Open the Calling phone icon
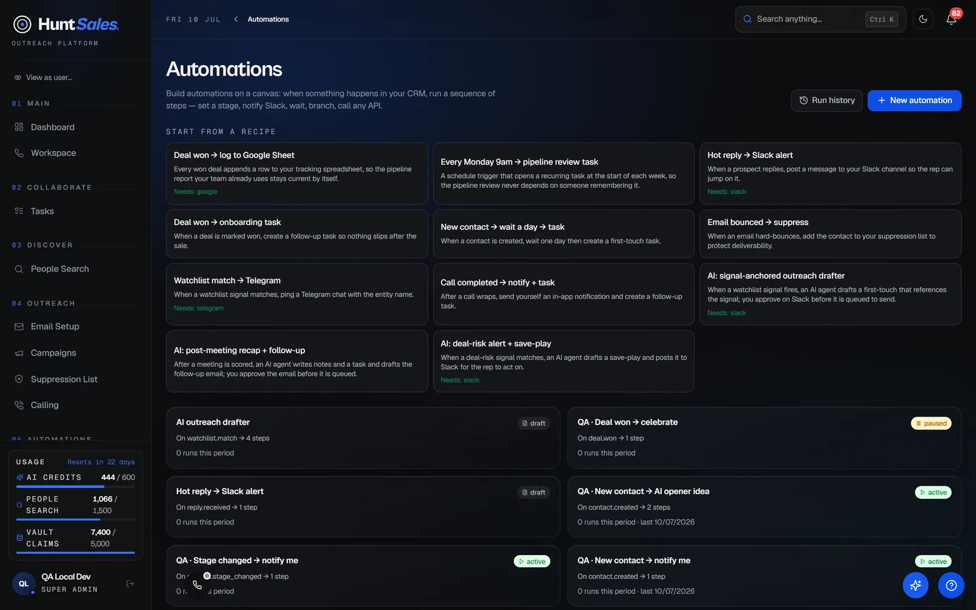The image size is (976, 610). point(19,405)
